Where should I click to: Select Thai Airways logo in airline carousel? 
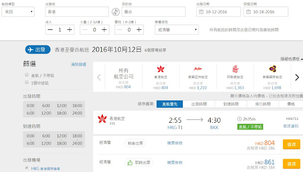pyautogui.click(x=273, y=69)
